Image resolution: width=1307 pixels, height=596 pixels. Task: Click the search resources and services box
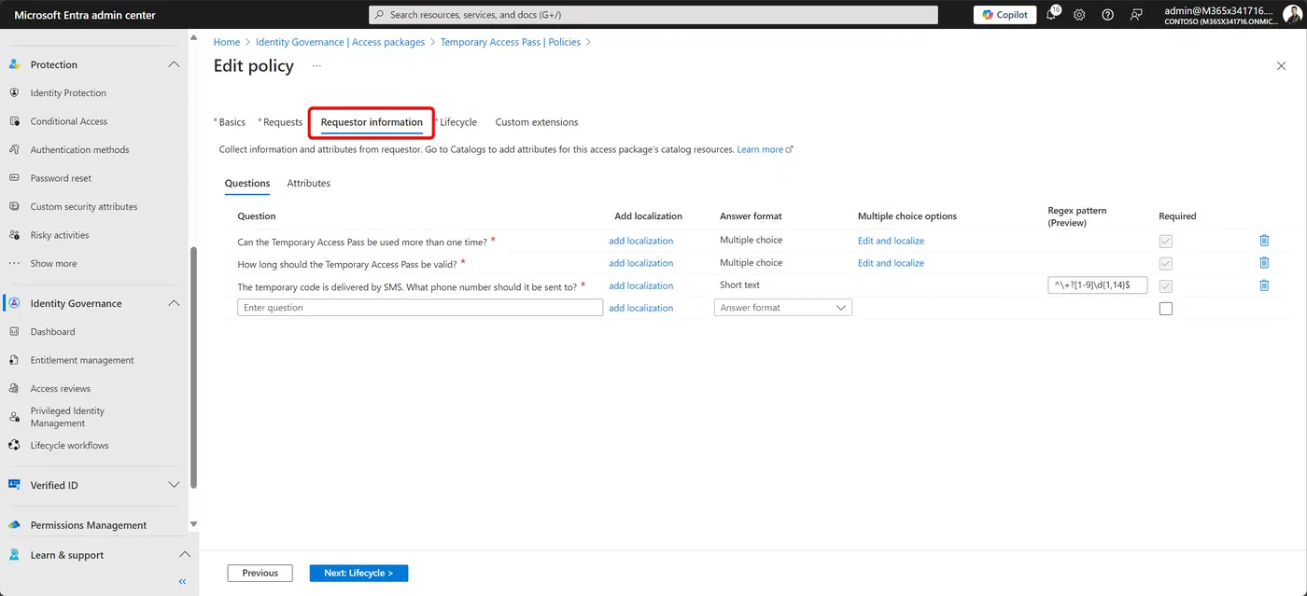coord(653,15)
